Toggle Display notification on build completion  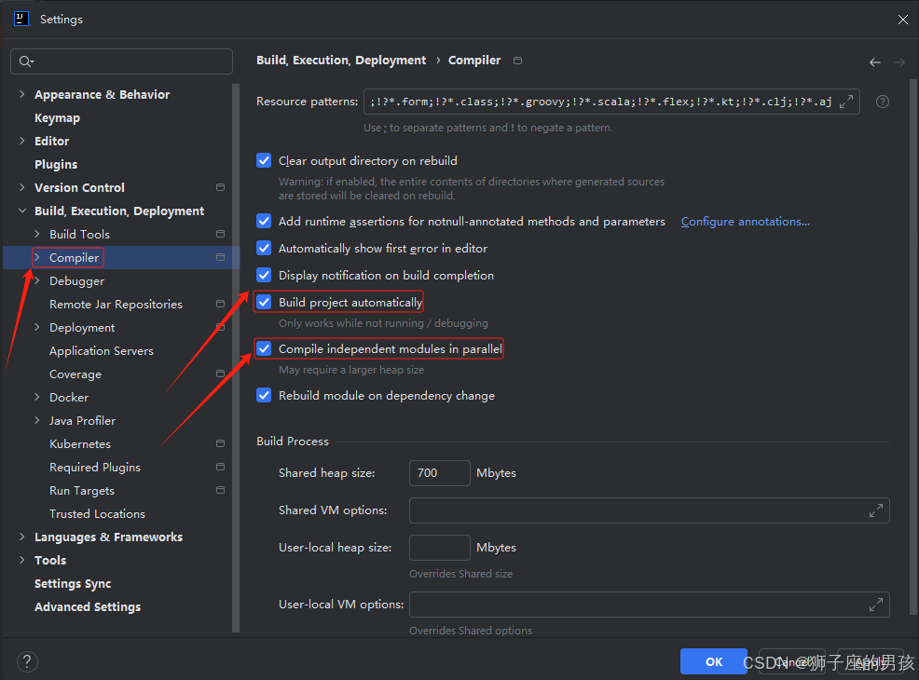click(x=264, y=275)
